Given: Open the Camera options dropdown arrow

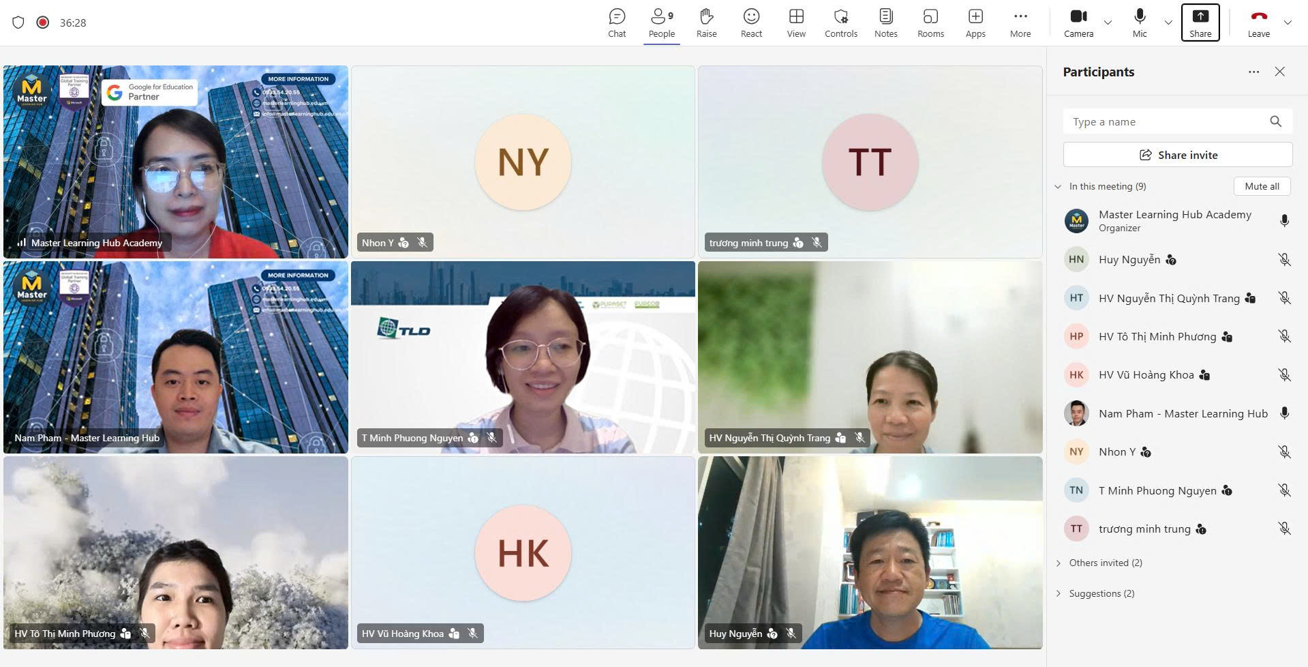Looking at the screenshot, I should coord(1108,23).
